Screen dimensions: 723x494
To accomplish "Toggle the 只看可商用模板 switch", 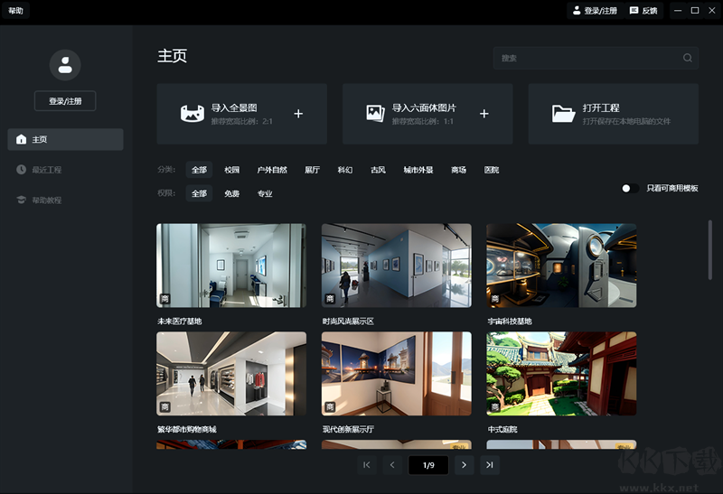I will (x=630, y=188).
